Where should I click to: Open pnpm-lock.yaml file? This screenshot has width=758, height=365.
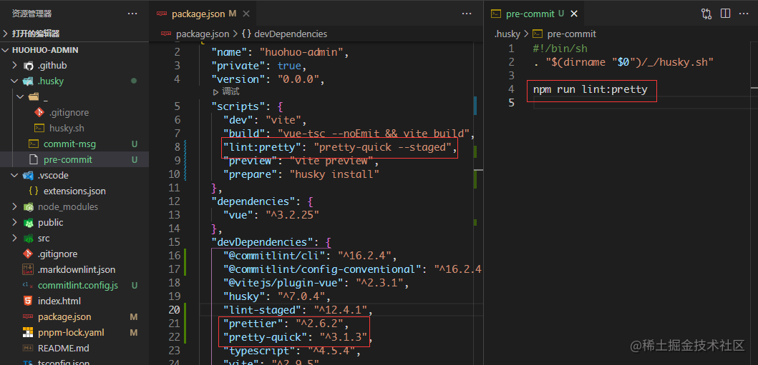point(71,333)
